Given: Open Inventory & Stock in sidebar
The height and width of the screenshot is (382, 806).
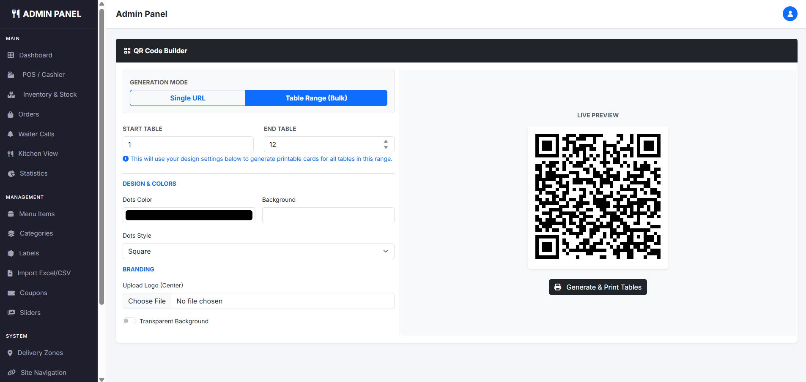Looking at the screenshot, I should coord(49,95).
